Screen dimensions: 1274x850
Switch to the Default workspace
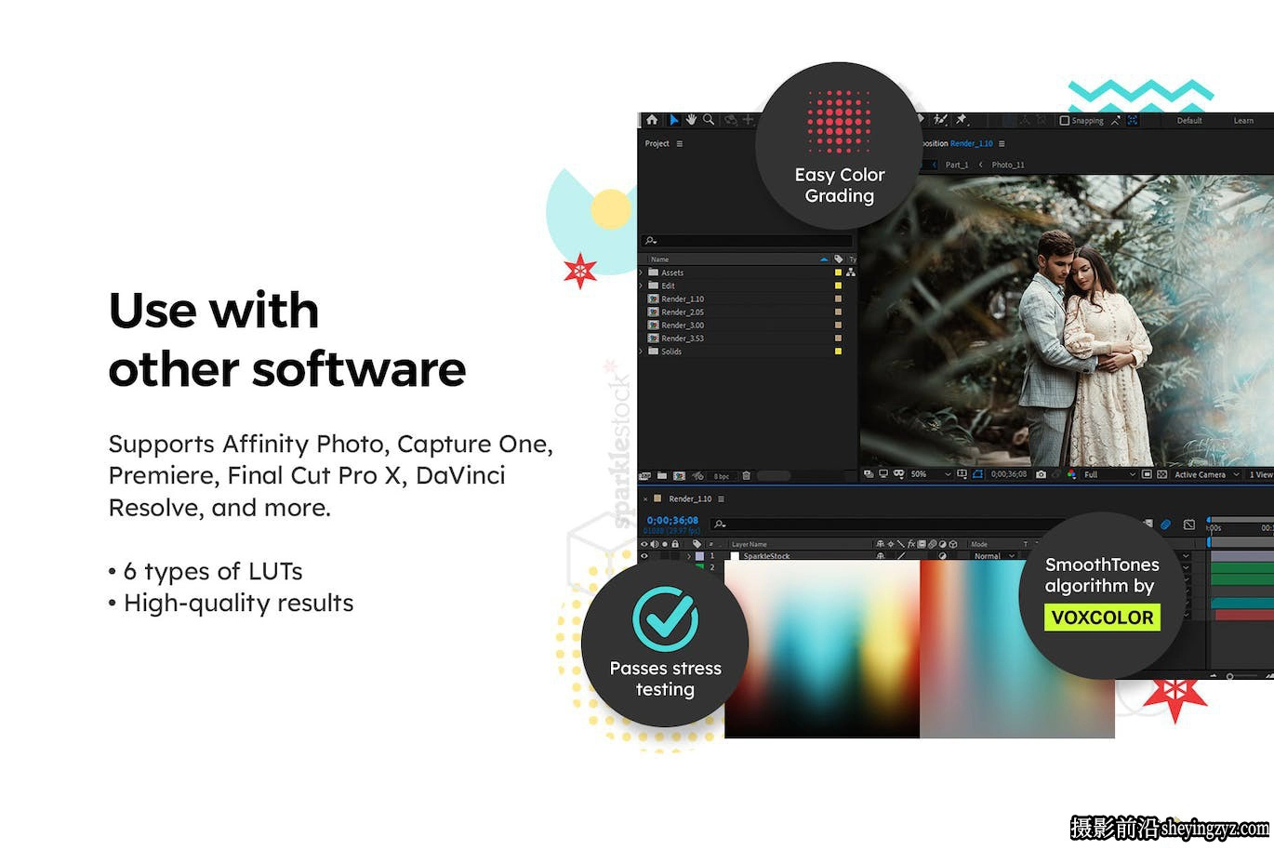1189,120
